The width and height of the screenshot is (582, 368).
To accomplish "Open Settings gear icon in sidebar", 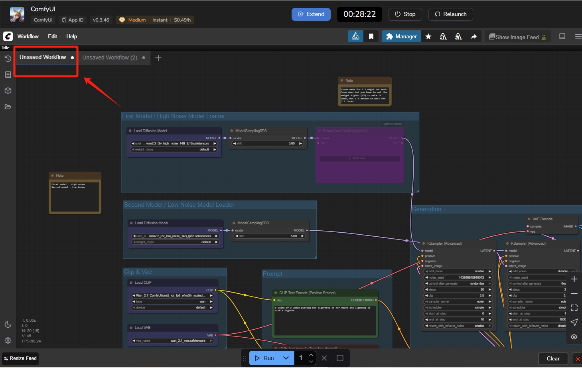I will point(8,340).
